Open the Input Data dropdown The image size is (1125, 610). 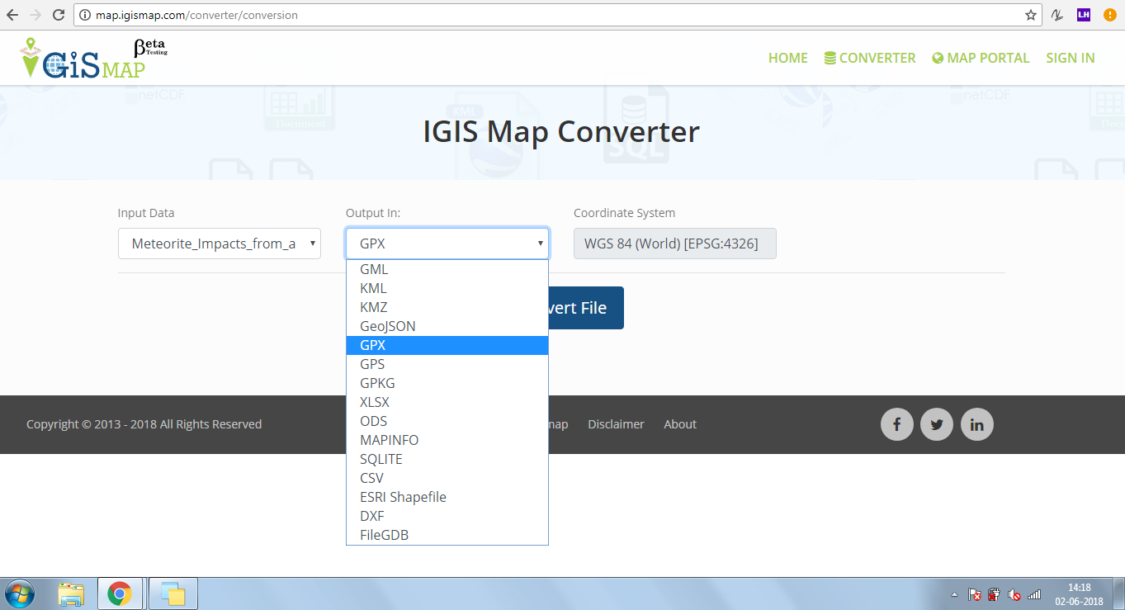[219, 243]
